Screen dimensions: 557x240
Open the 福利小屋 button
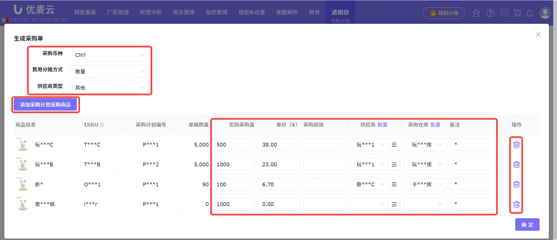(444, 13)
